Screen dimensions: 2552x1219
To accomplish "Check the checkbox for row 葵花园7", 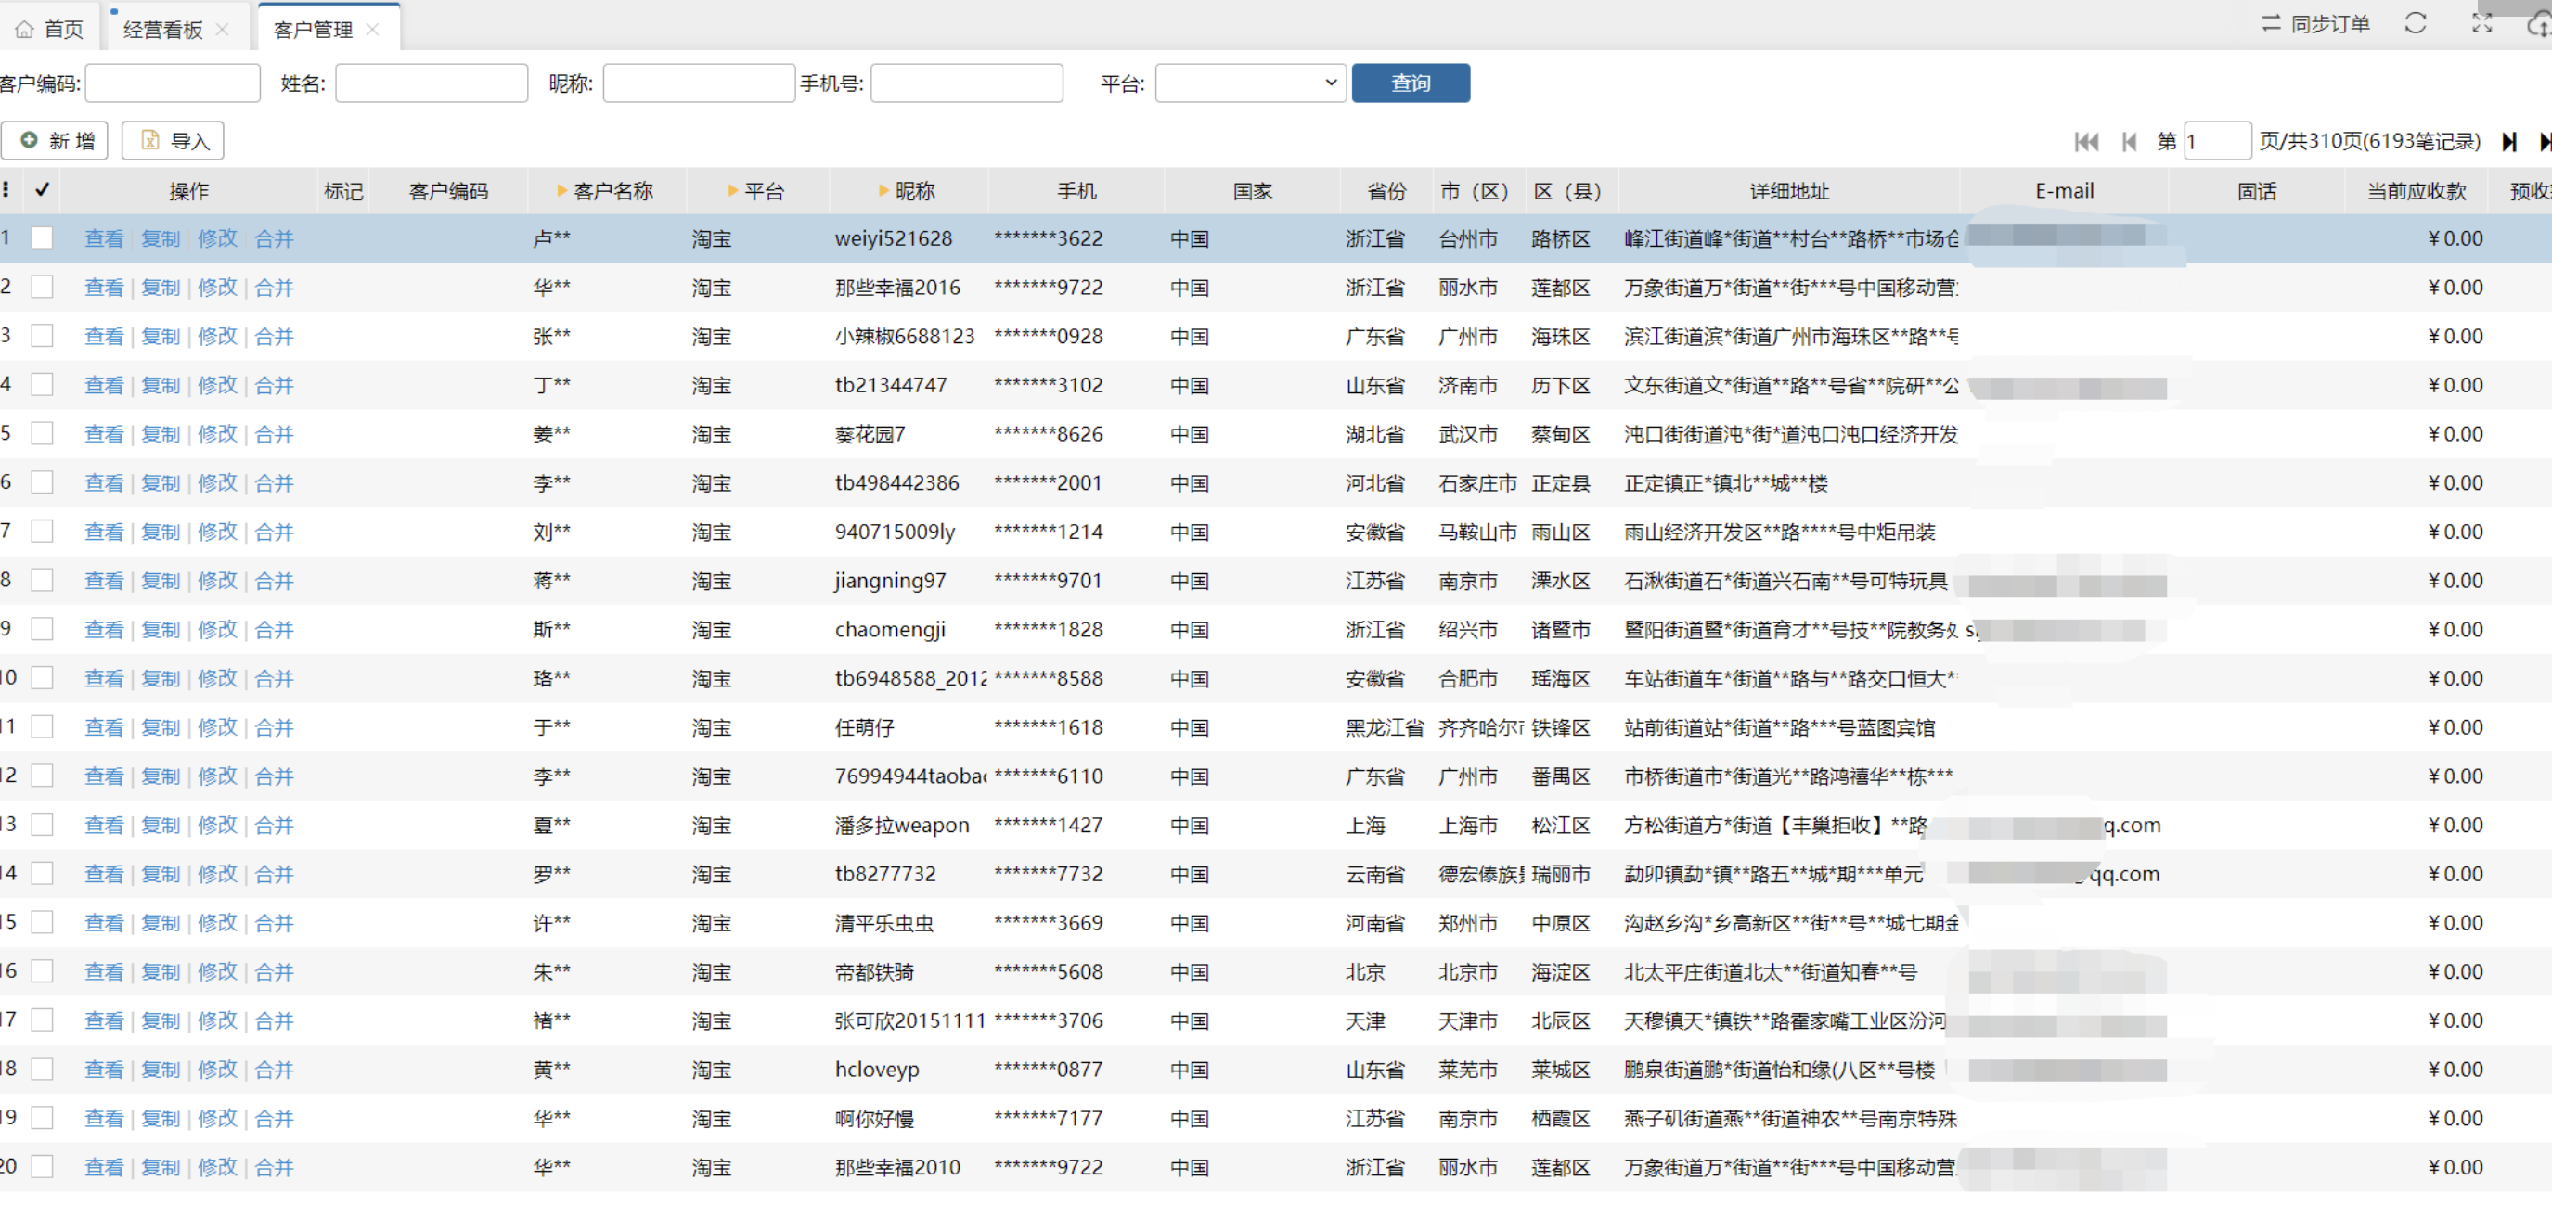I will tap(42, 434).
